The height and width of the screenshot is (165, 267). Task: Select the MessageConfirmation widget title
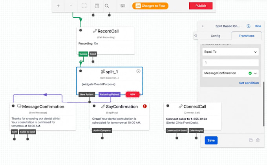coord(43,107)
